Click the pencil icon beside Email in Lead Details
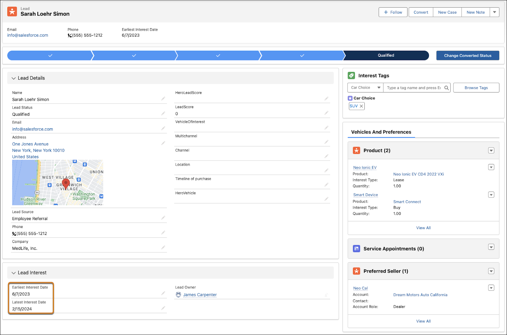 [163, 128]
